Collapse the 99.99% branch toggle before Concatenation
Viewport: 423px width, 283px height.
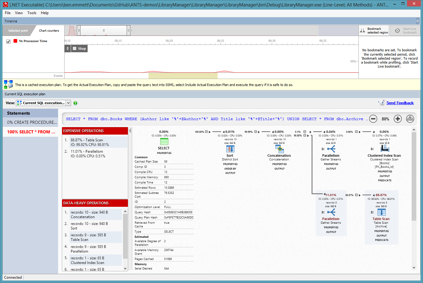[x=255, y=132]
